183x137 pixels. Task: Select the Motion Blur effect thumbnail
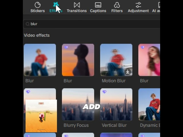pyautogui.click(x=116, y=60)
